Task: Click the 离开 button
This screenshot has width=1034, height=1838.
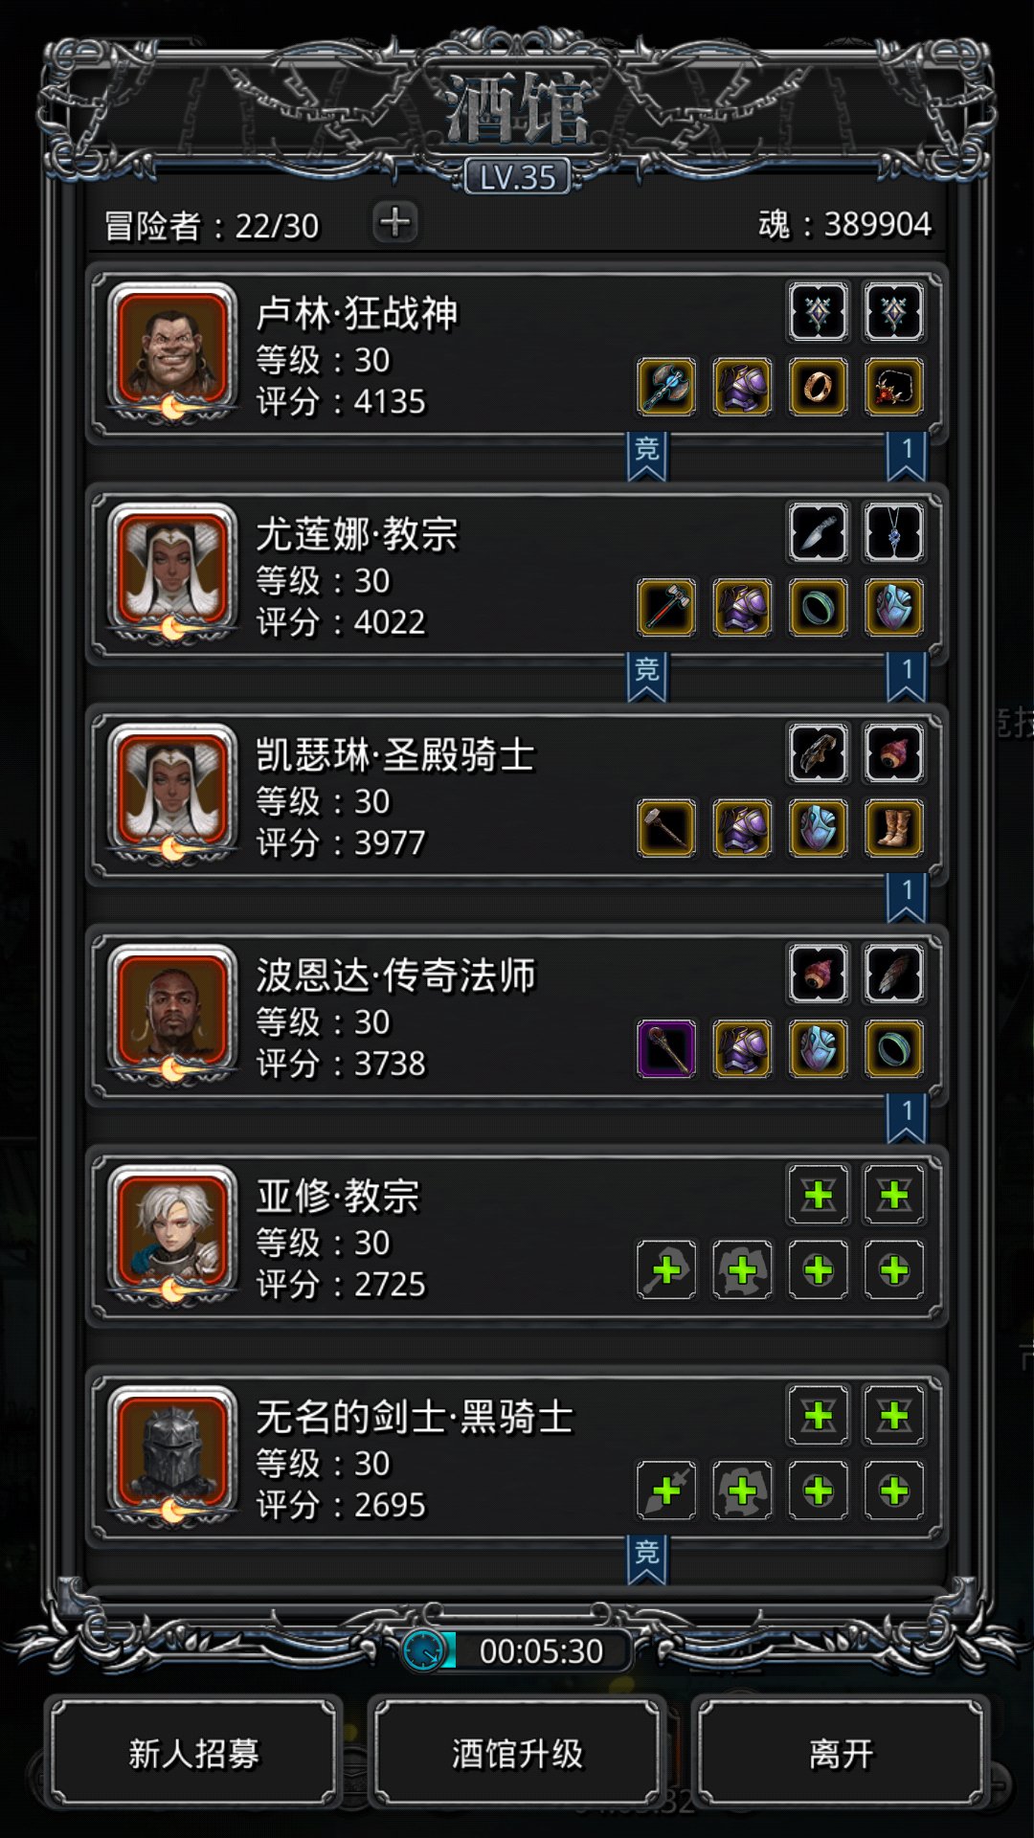Action: (x=841, y=1753)
